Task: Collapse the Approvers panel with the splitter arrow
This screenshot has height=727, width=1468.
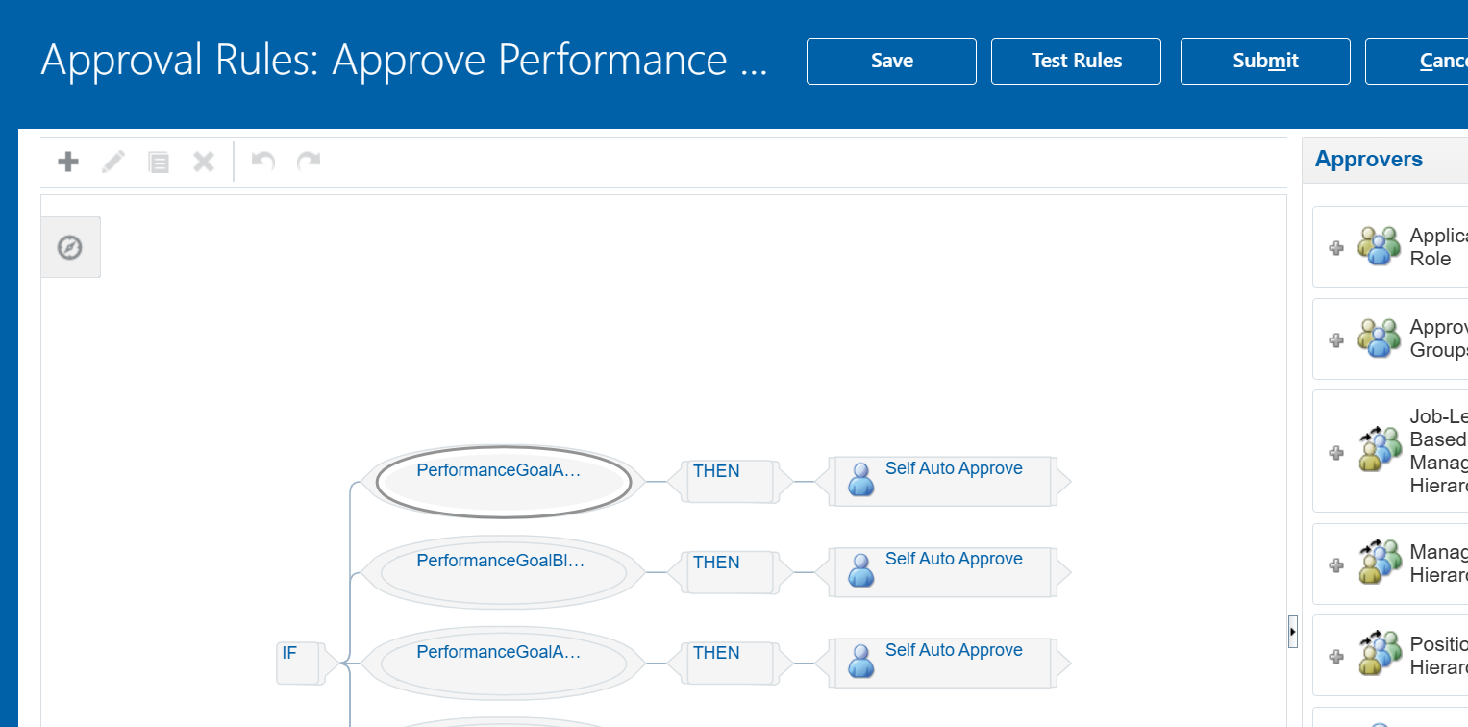Action: (1293, 632)
